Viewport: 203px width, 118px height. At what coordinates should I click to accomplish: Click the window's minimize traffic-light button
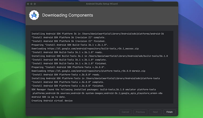(31, 4)
